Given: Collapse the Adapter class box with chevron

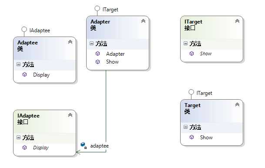Looking at the screenshot, I should [x=143, y=21].
